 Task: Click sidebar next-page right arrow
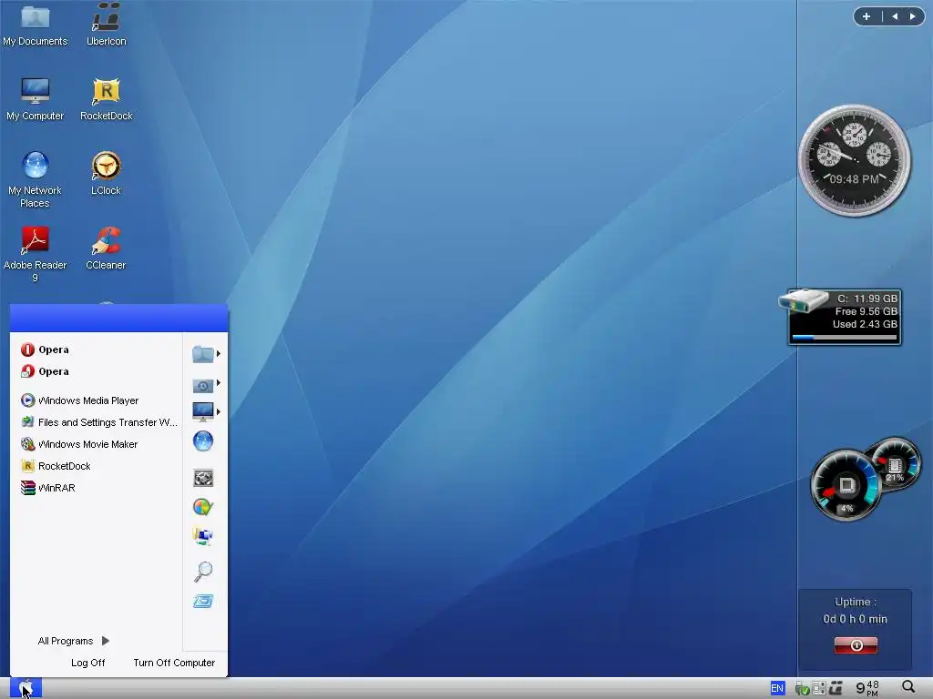point(912,16)
